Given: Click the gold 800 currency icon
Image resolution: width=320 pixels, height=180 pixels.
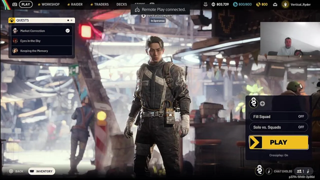Looking at the screenshot, I should click(258, 4).
